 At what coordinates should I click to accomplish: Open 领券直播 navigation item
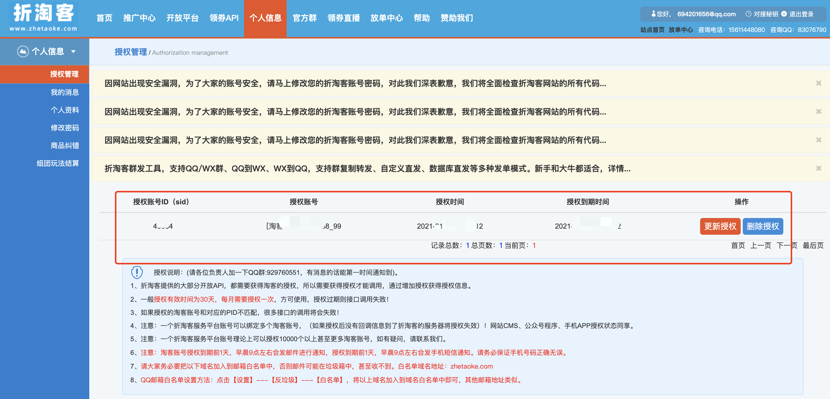pos(343,18)
